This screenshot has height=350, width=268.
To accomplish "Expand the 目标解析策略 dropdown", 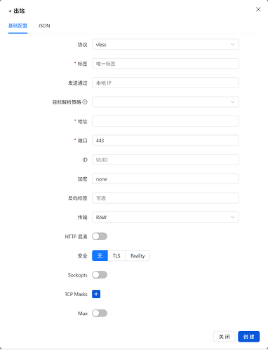I will pos(166,102).
